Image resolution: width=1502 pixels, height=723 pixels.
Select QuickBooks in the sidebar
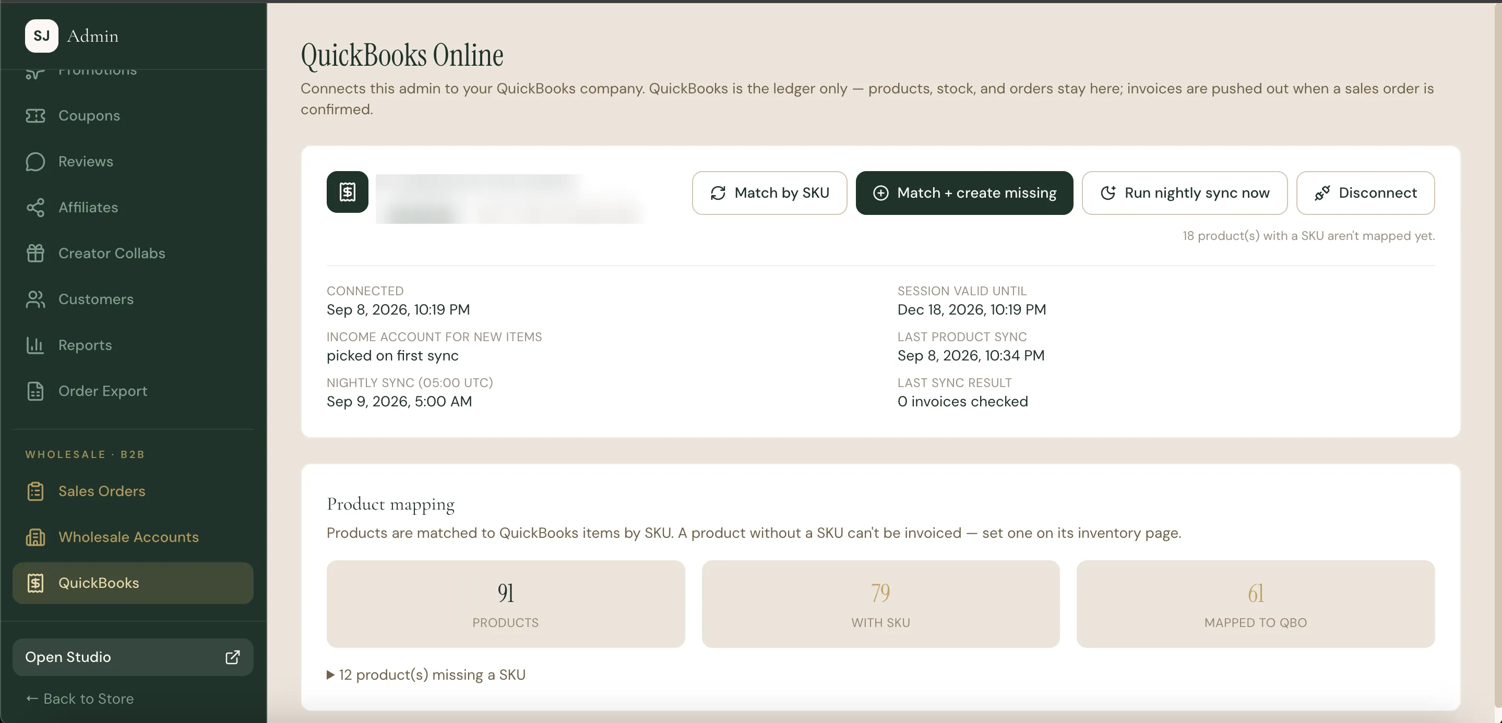pos(133,583)
